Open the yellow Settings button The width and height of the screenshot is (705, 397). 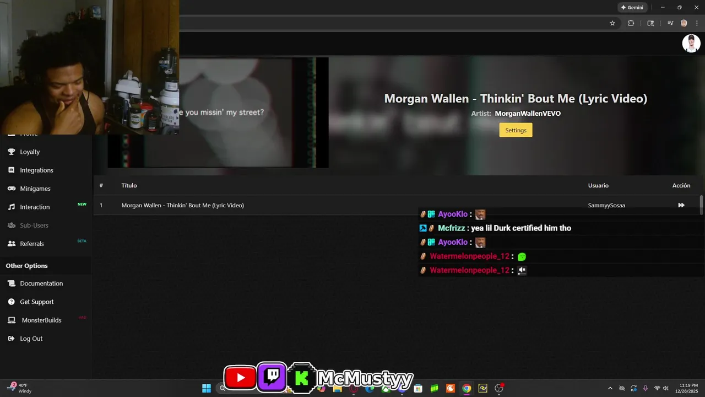click(x=516, y=130)
